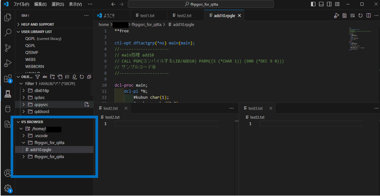The image size is (380, 196).
Task: Go forward using title bar arrow
Action: [x=122, y=4]
